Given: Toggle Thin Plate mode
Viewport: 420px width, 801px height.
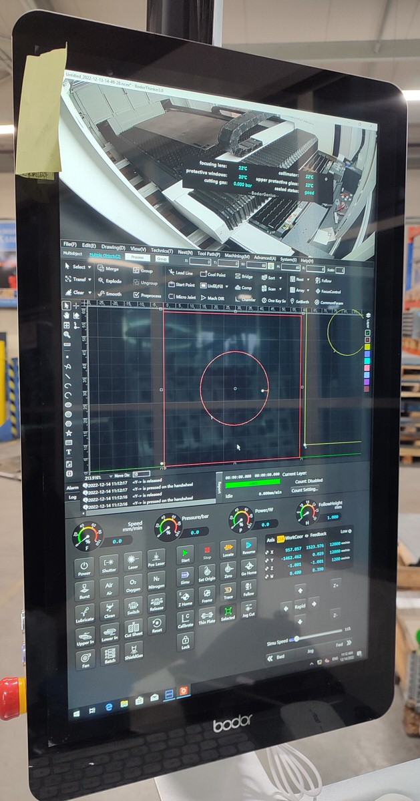Looking at the screenshot, I should [207, 617].
